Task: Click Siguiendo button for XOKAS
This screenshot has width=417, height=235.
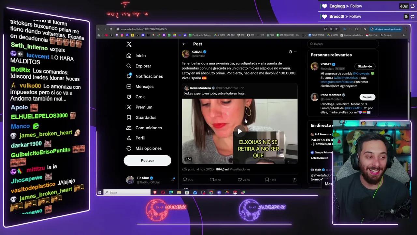Action: coord(365,67)
